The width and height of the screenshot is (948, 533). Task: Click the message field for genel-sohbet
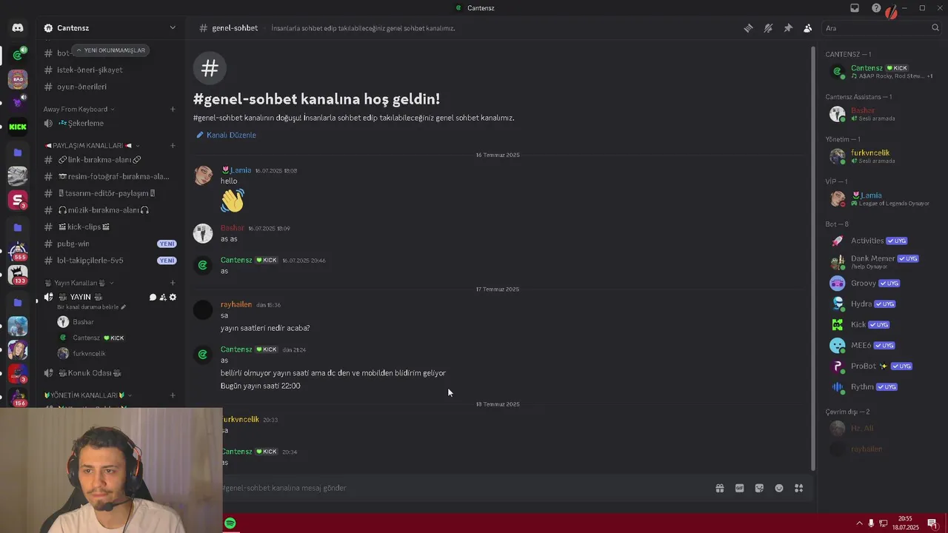tap(467, 488)
